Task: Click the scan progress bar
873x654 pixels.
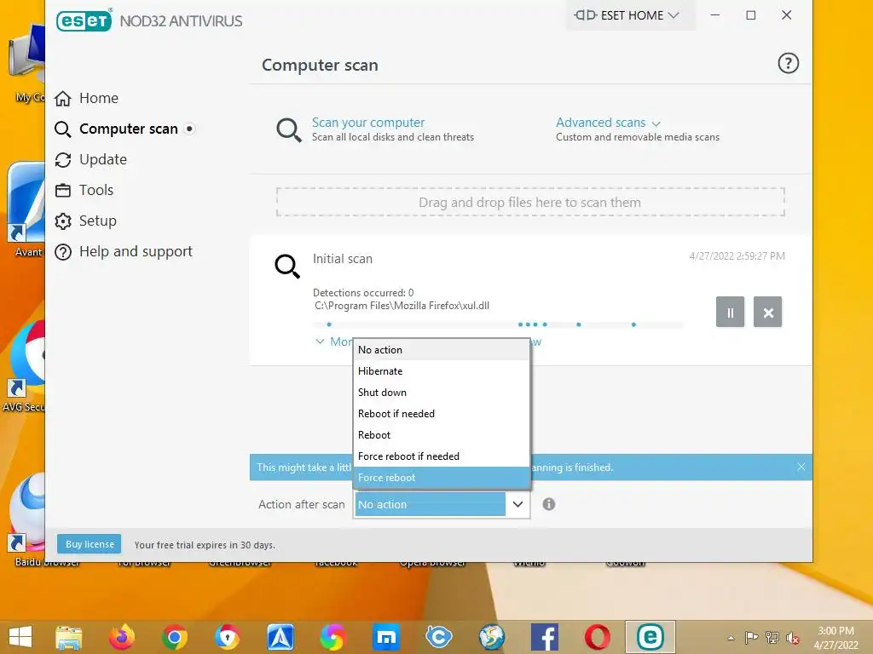Action: click(x=498, y=324)
